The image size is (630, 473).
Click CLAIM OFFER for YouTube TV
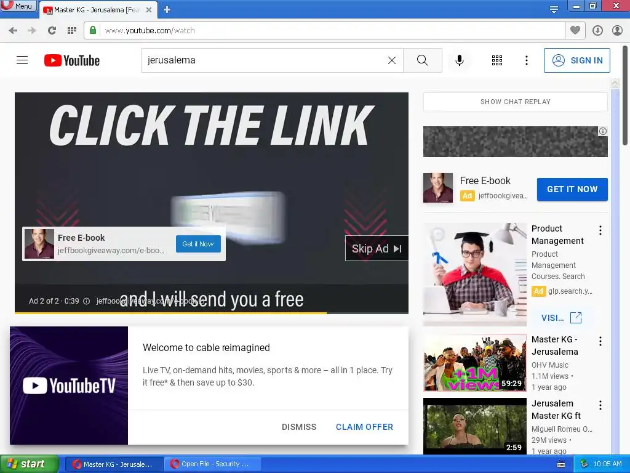click(x=364, y=427)
